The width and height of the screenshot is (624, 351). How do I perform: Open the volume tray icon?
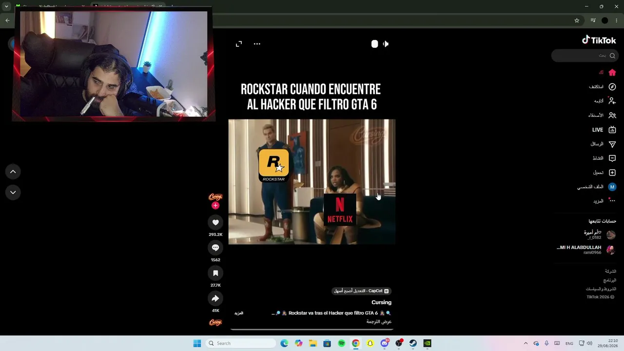coord(589,343)
